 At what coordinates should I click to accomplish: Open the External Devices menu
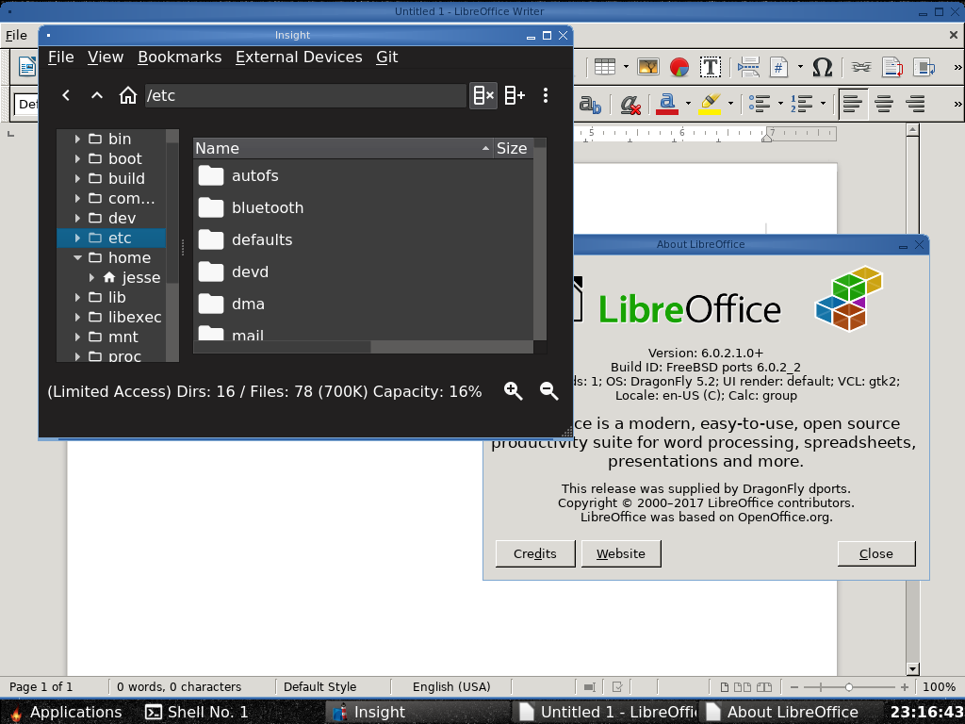pyautogui.click(x=299, y=58)
